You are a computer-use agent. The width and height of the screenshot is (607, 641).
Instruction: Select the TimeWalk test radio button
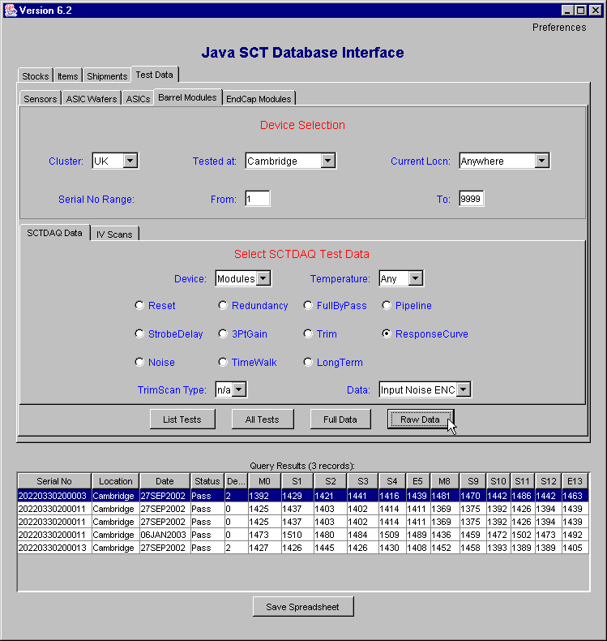(x=224, y=363)
